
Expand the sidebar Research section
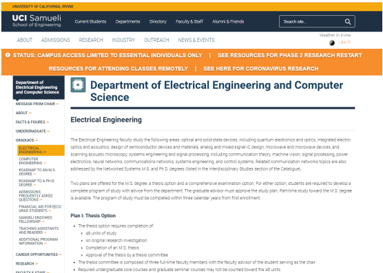(x=27, y=263)
